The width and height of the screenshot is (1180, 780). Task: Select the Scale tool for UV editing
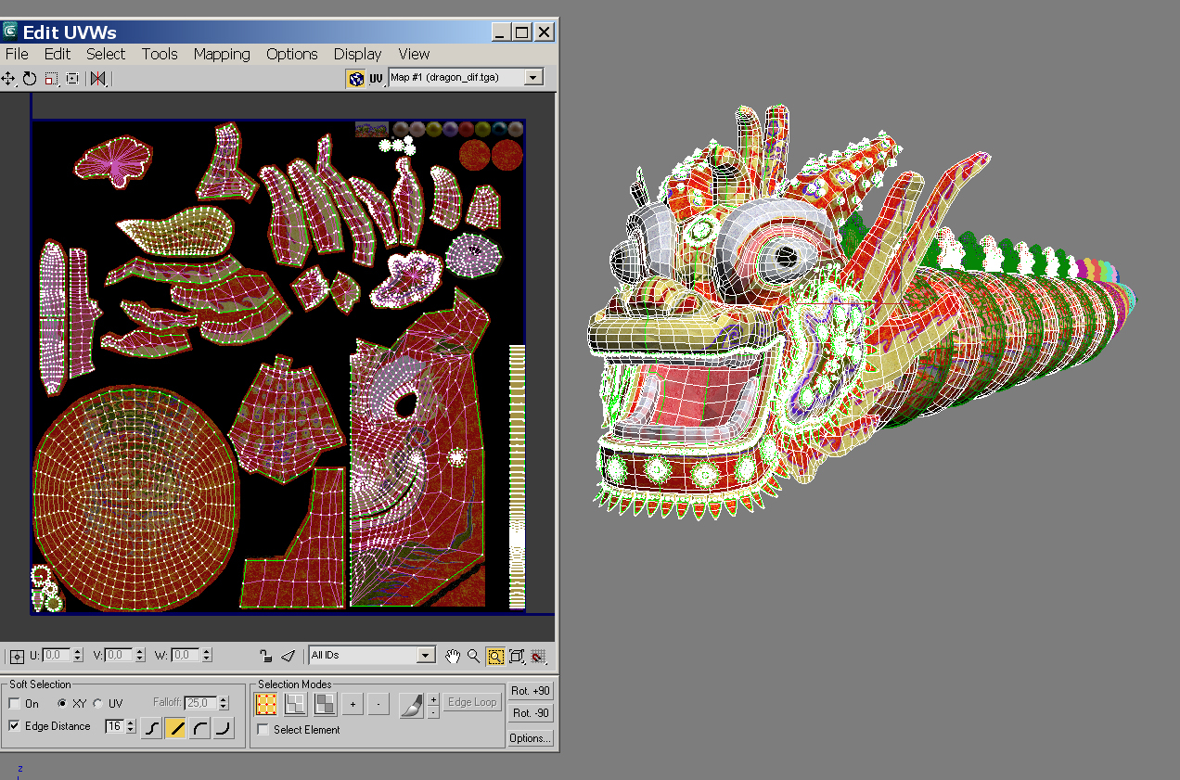(49, 78)
